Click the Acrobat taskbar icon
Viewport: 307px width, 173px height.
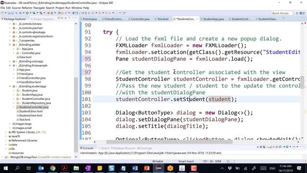click(64, 168)
